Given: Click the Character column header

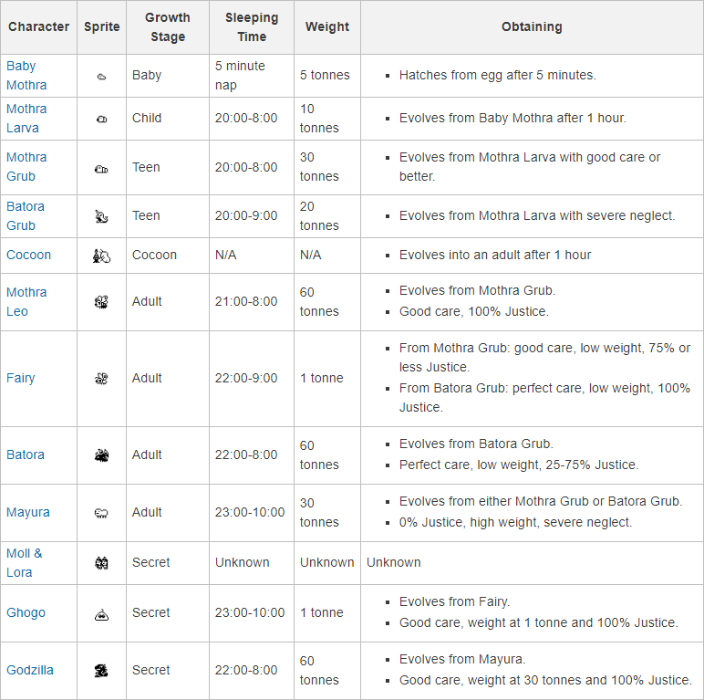Looking at the screenshot, I should point(38,26).
